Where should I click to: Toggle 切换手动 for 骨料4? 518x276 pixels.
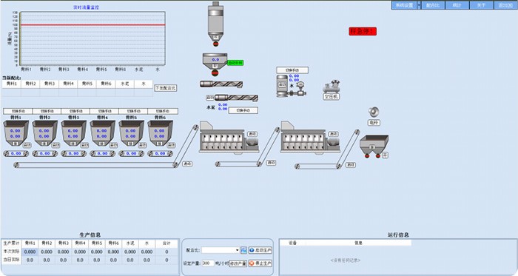104,111
